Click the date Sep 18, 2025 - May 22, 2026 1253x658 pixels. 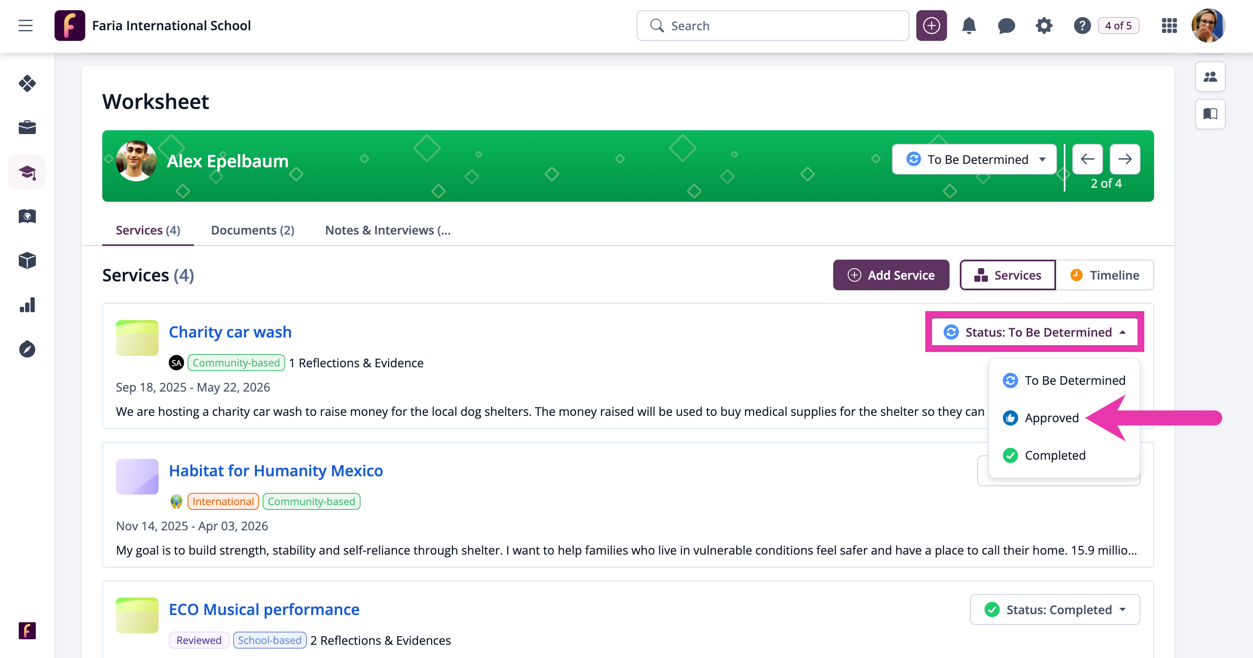pos(193,387)
